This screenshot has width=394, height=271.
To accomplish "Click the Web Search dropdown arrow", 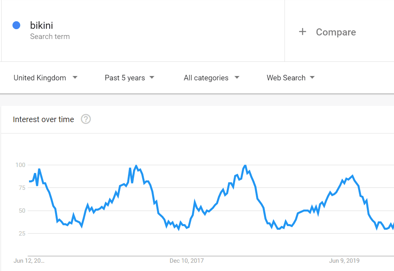I will tap(312, 77).
